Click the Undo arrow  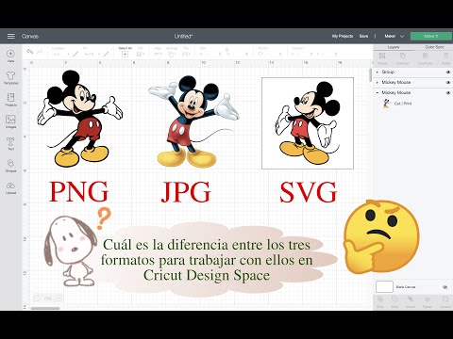(x=30, y=52)
